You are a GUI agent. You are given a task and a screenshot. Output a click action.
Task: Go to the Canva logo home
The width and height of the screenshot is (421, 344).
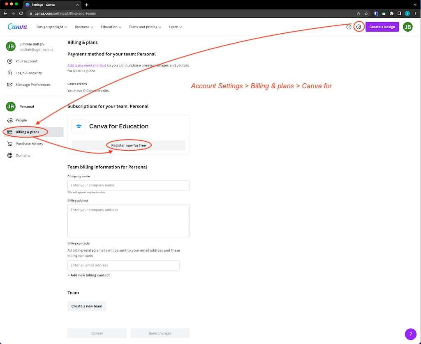coord(17,27)
